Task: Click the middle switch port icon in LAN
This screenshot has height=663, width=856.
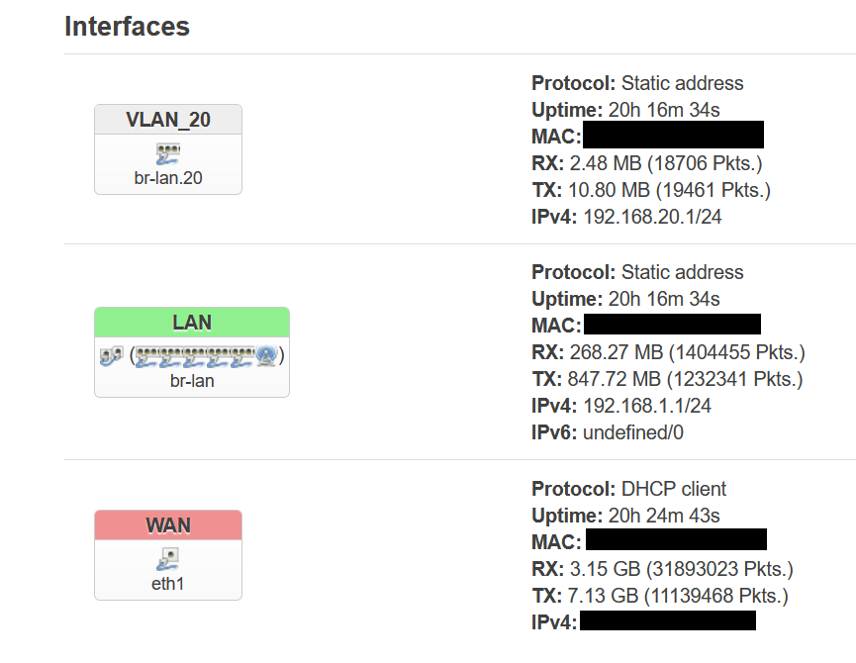Action: click(195, 355)
